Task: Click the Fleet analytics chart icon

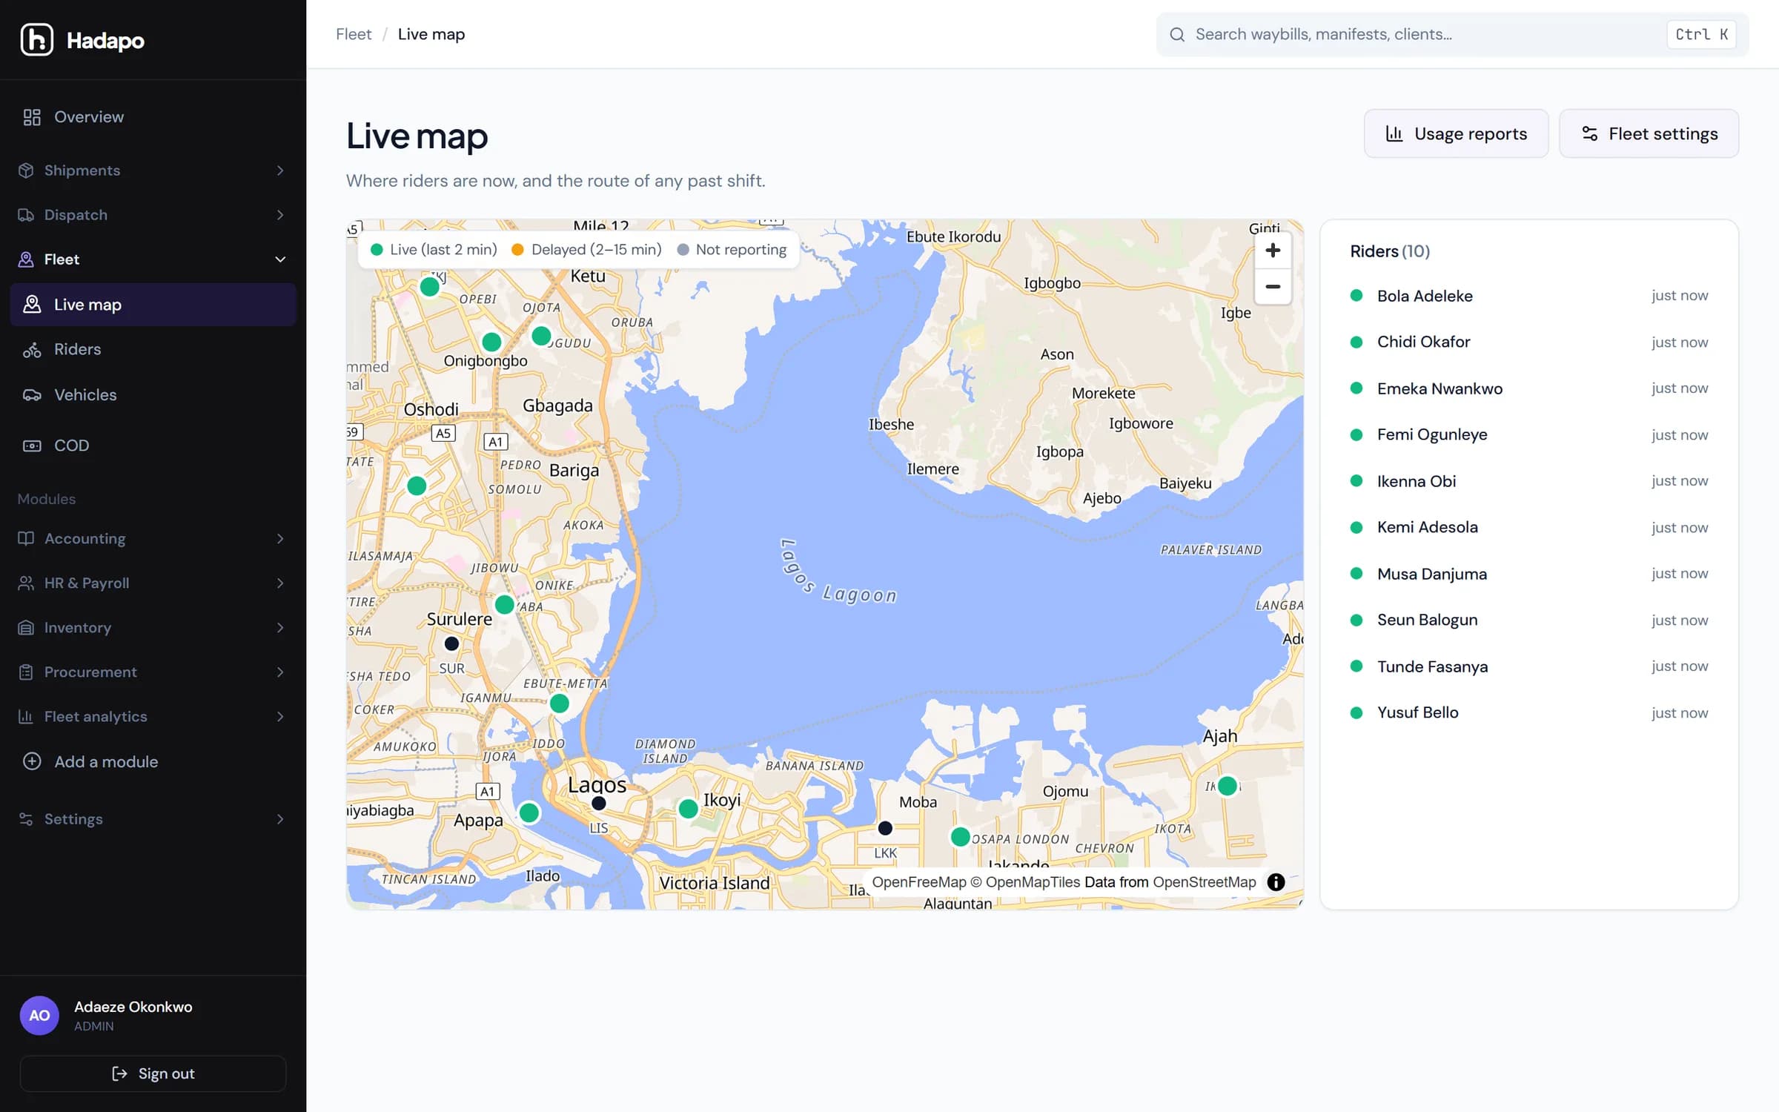Action: point(26,717)
